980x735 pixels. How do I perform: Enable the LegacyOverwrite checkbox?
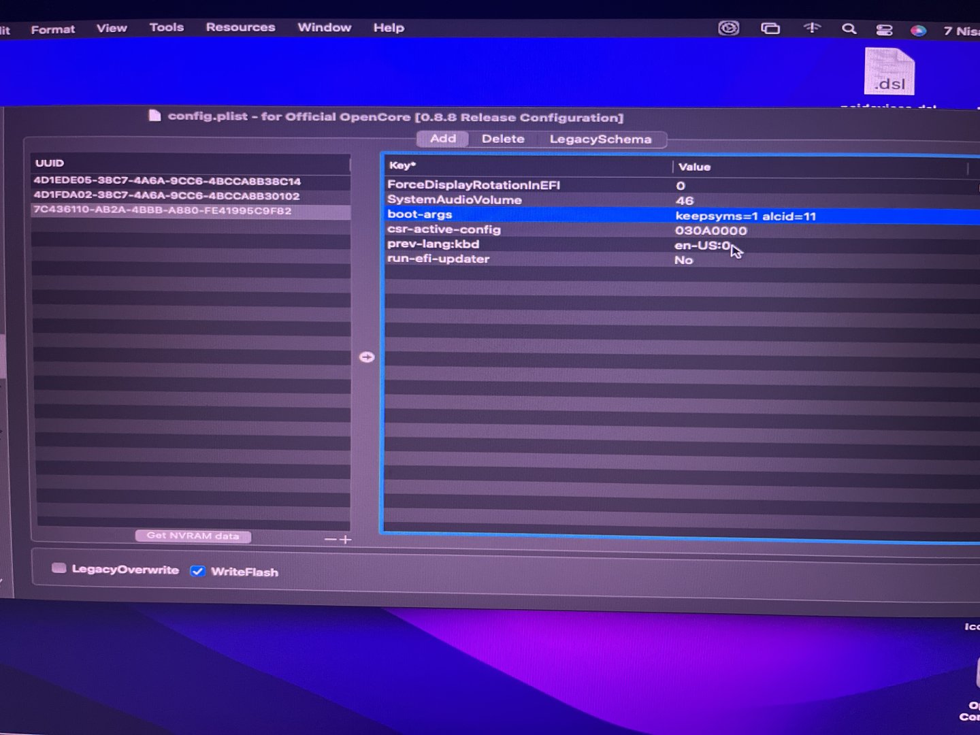pyautogui.click(x=59, y=568)
